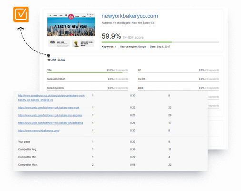Click 22 in the yelp new-york row

coord(170,107)
